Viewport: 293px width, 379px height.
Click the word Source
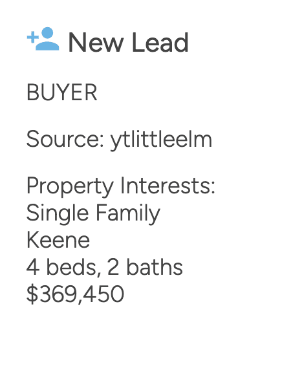[x=63, y=140]
